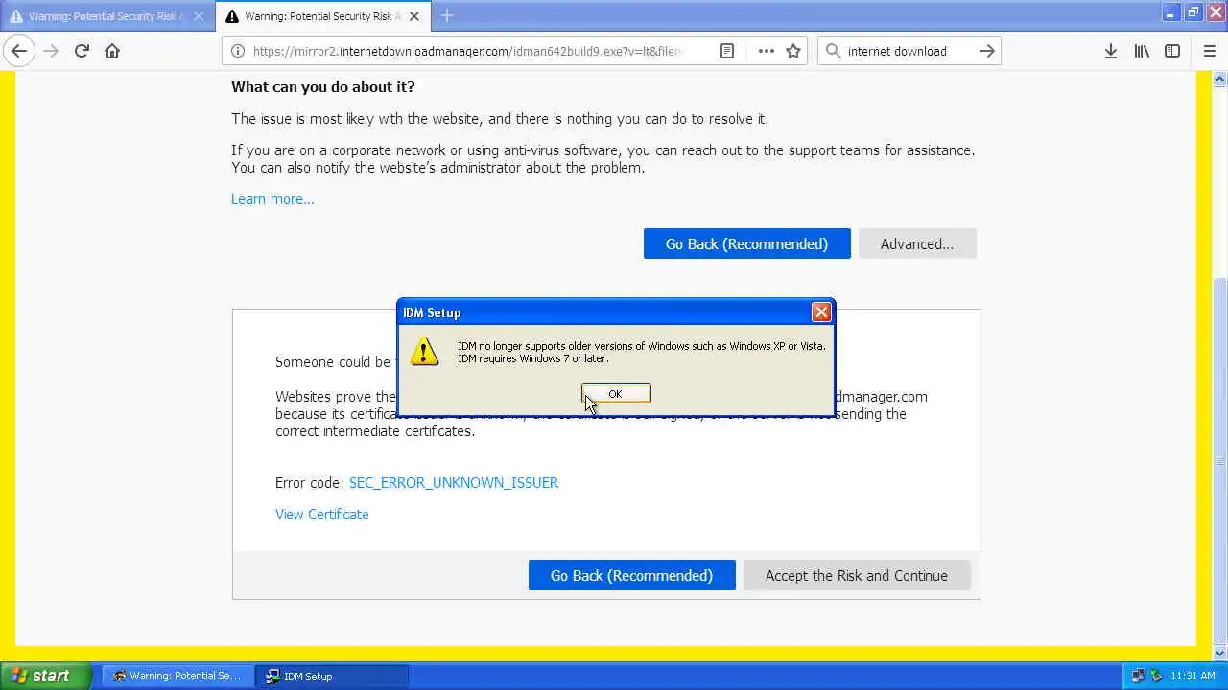Image resolution: width=1228 pixels, height=690 pixels.
Task: Click the Advanced... button
Action: click(x=917, y=243)
